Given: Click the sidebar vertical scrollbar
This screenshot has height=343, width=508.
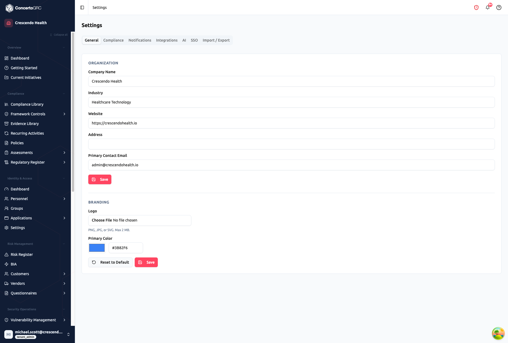Looking at the screenshot, I should (x=73, y=112).
